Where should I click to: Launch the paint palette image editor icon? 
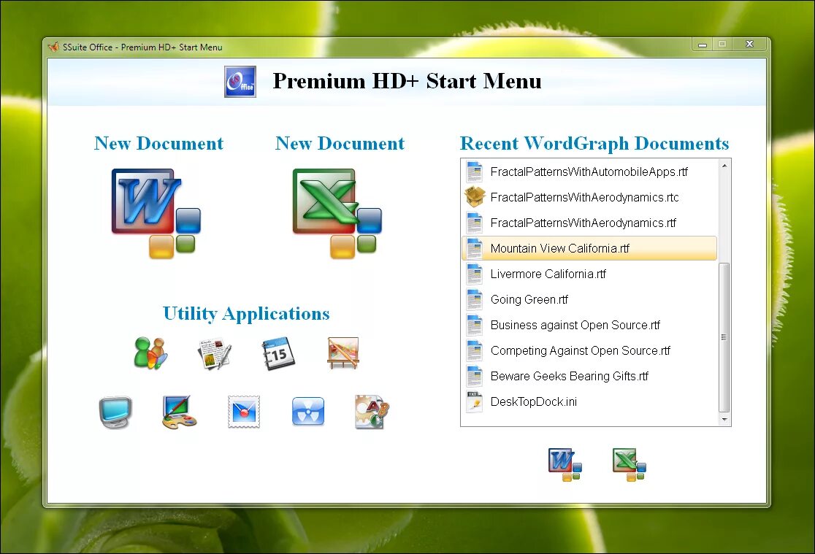coord(180,412)
